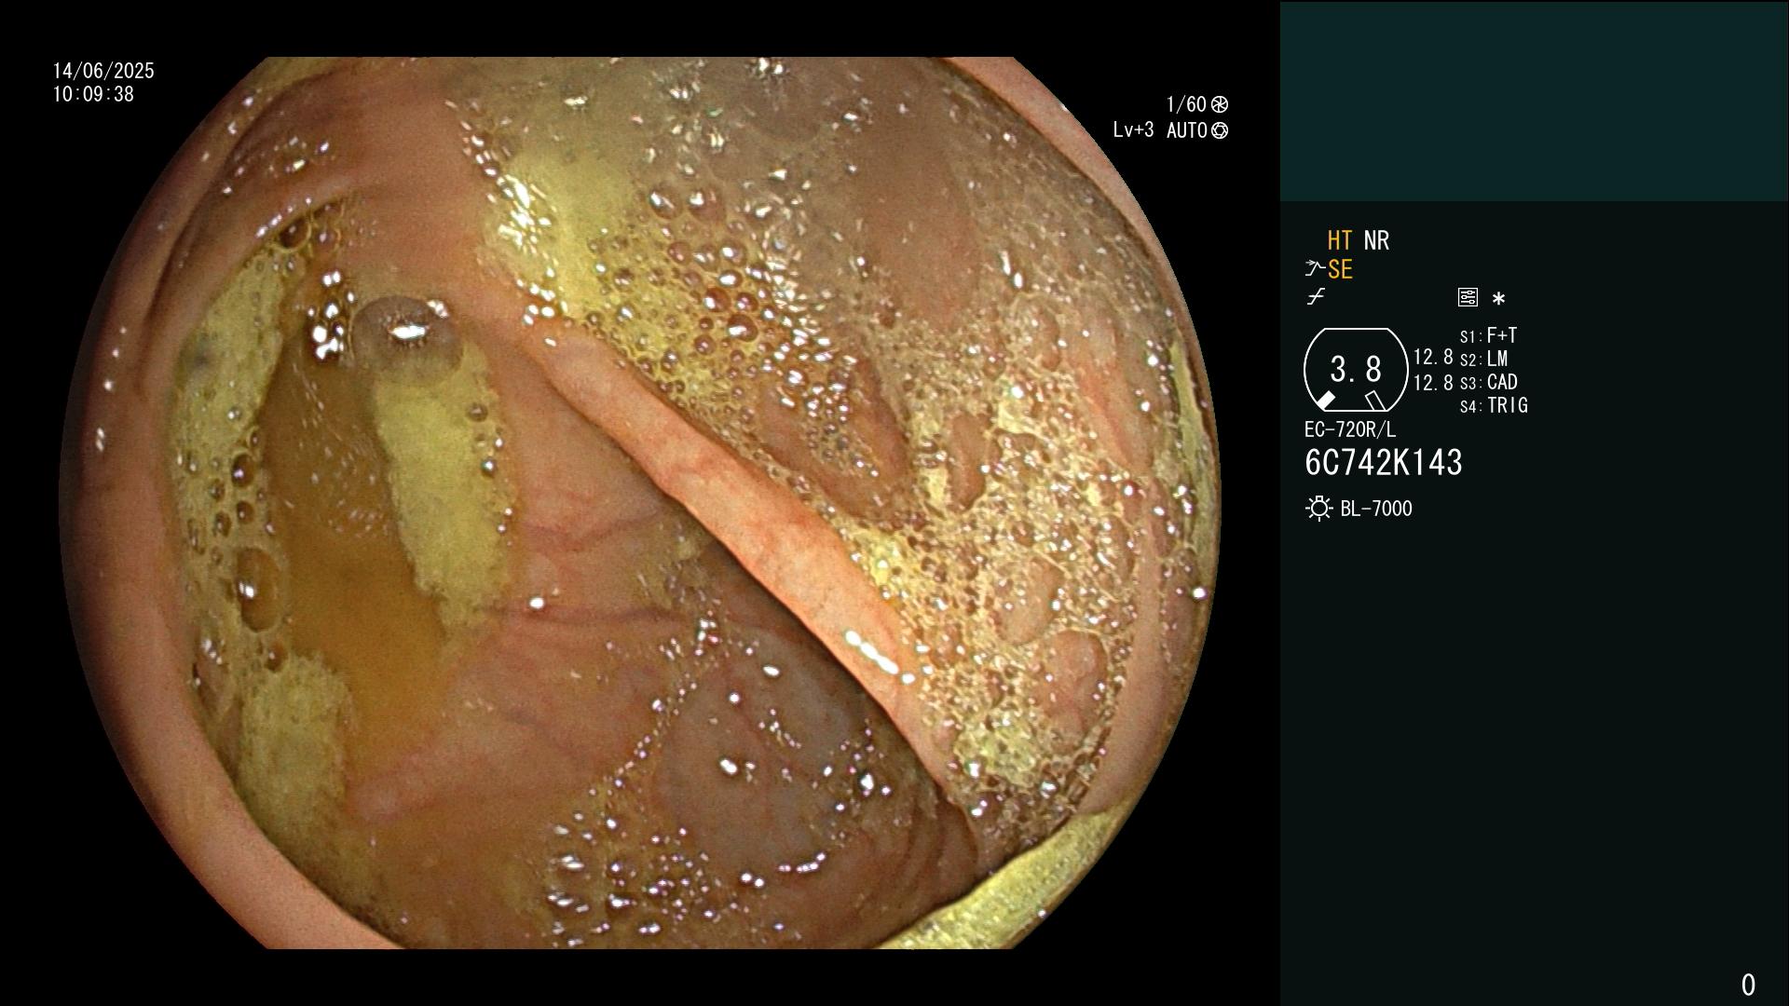Click the live endoscopic image view
The height and width of the screenshot is (1006, 1789).
tap(640, 503)
